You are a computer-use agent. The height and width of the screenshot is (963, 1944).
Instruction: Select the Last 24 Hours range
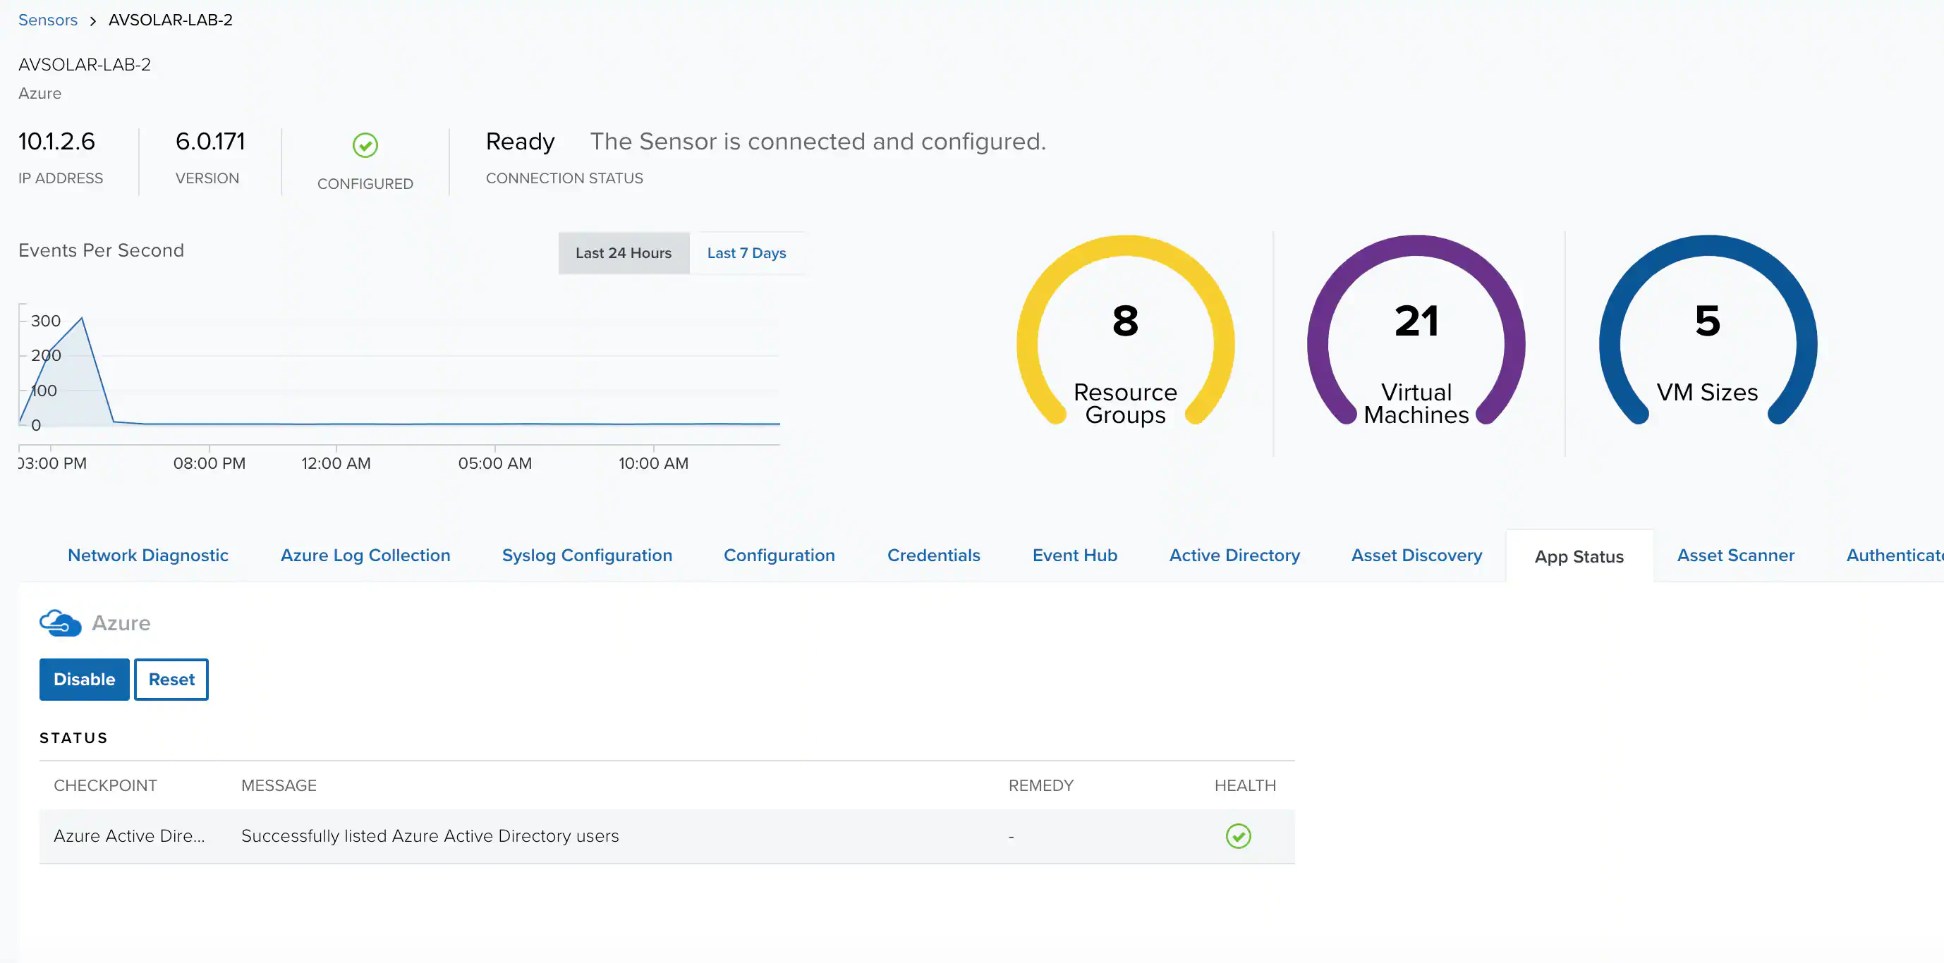[x=623, y=253]
